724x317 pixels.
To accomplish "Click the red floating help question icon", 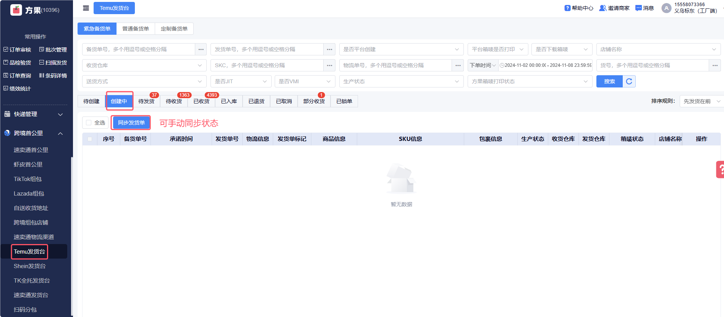I will click(x=720, y=170).
